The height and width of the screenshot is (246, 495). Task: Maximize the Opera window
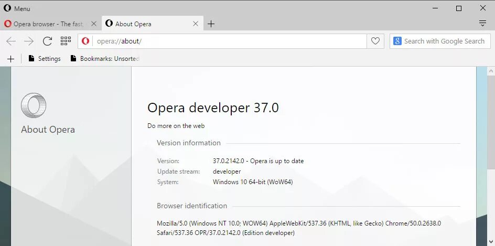(459, 8)
